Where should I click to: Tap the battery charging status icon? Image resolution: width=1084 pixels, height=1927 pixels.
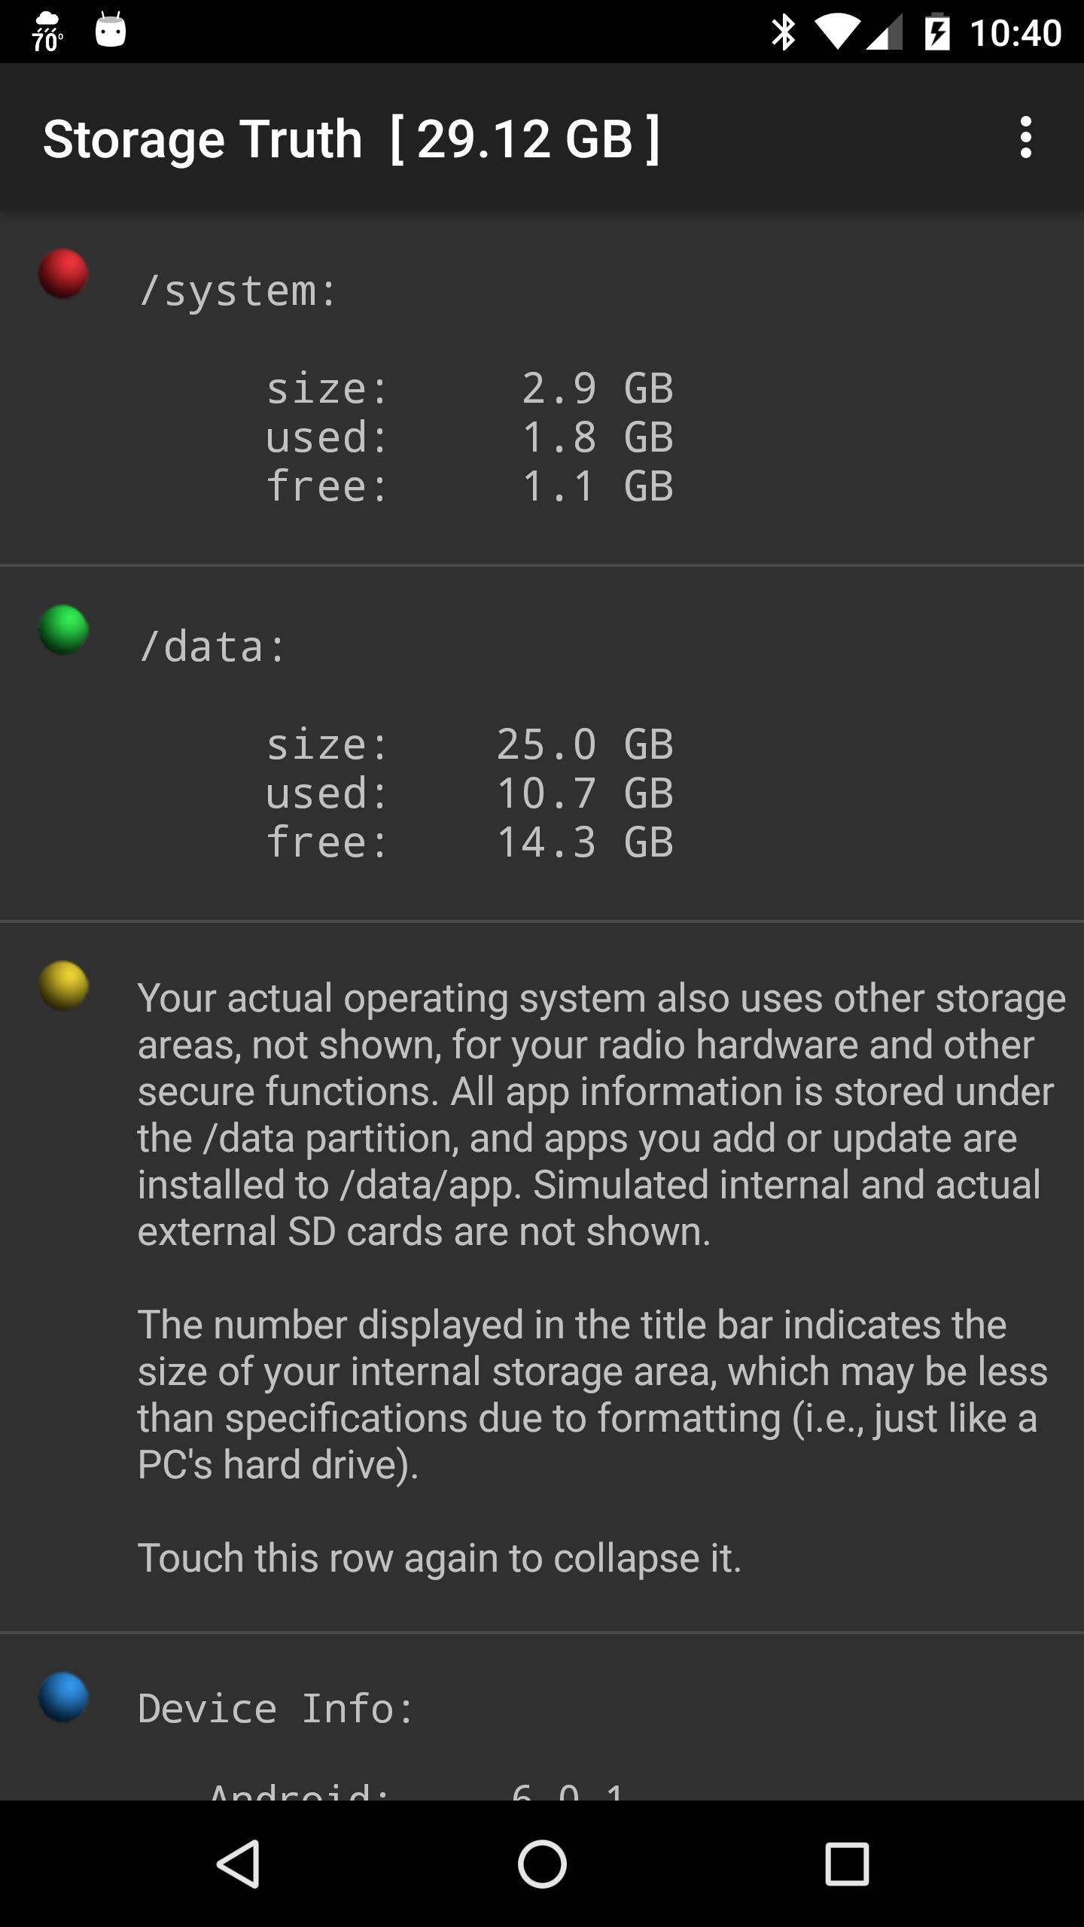(937, 32)
